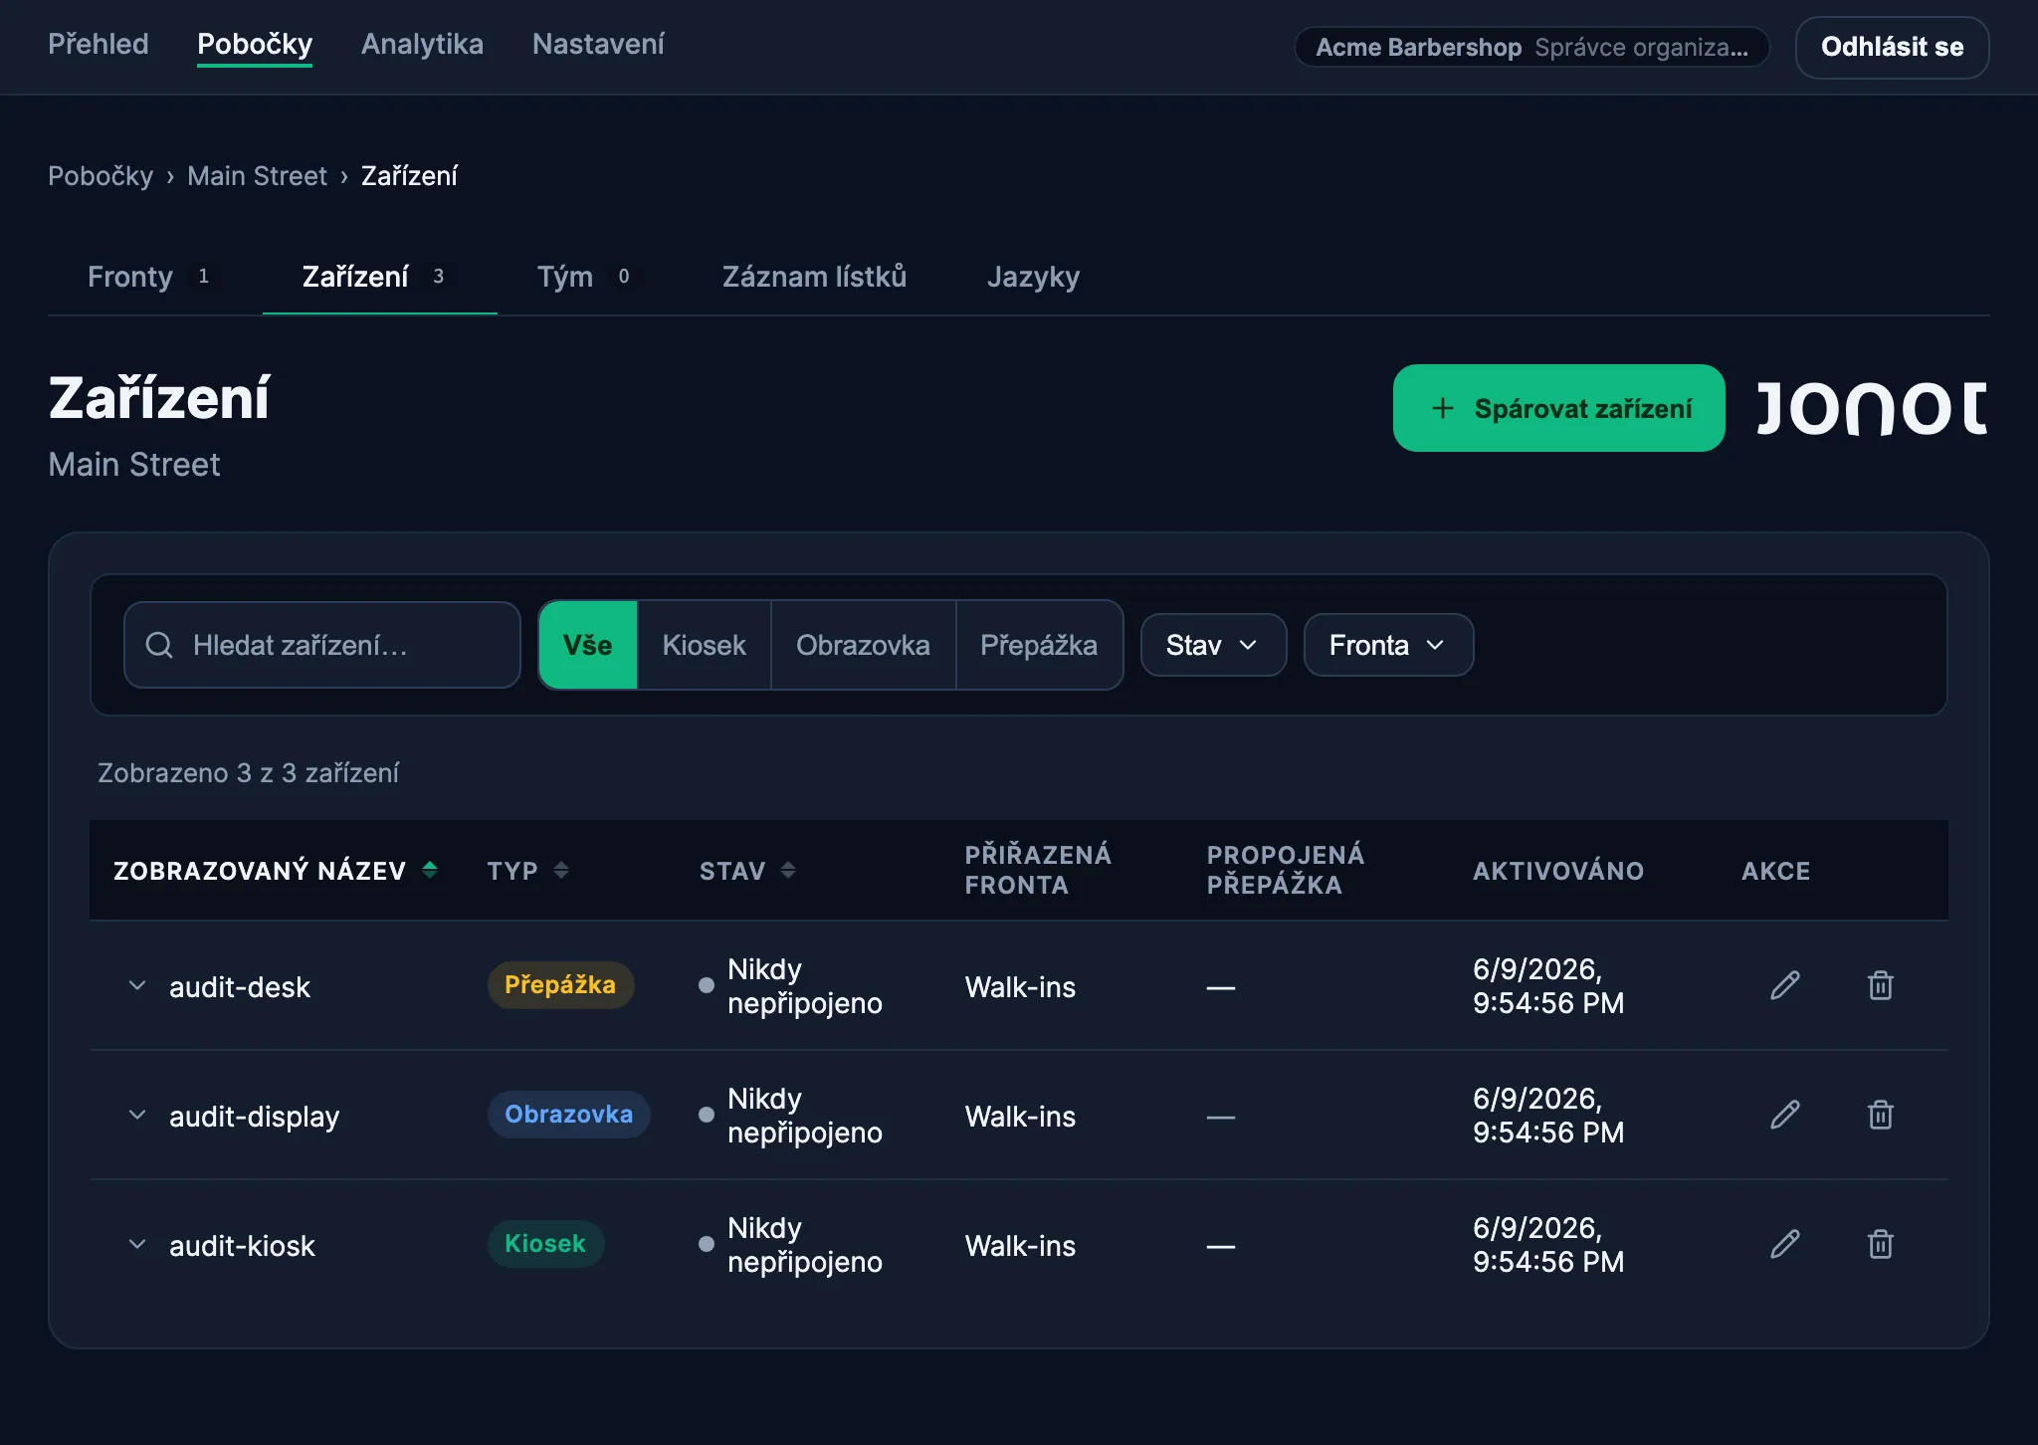Click the Spárovat zařízení button
This screenshot has height=1445, width=2038.
(x=1558, y=408)
